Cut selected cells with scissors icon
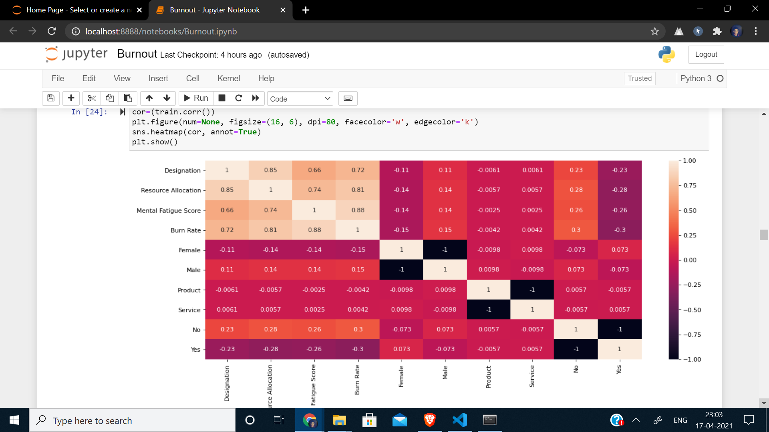The width and height of the screenshot is (769, 432). point(92,98)
